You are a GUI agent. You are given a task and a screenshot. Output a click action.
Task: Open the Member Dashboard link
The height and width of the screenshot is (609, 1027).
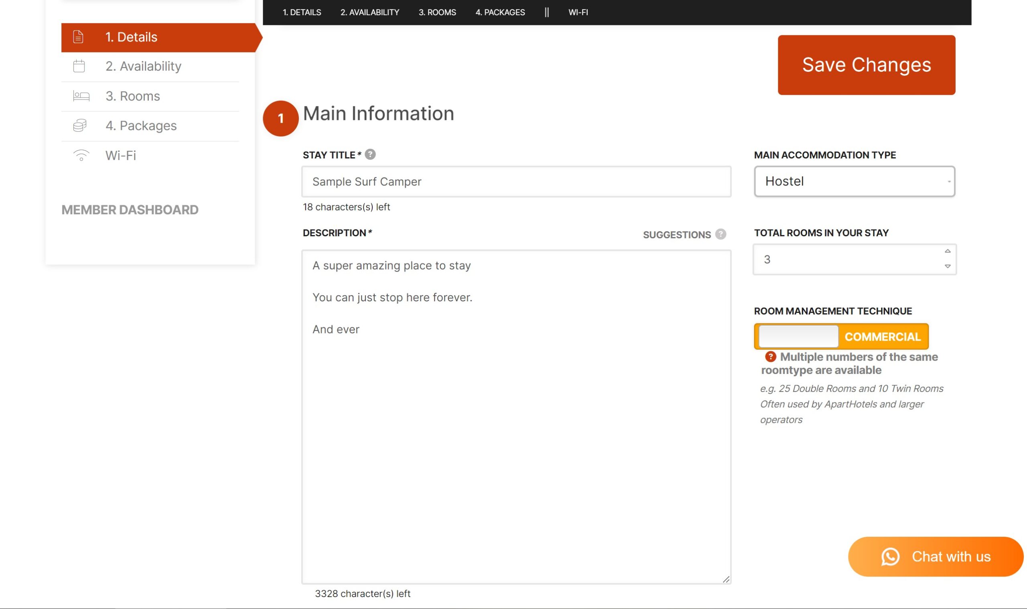[130, 210]
